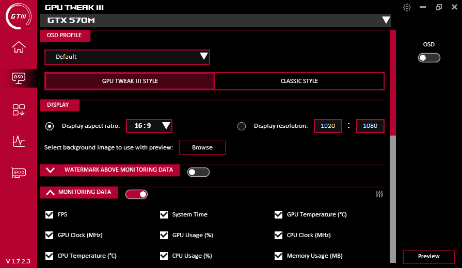This screenshot has height=268, width=462.
Task: Switch to Classic Style tab
Action: [299, 81]
